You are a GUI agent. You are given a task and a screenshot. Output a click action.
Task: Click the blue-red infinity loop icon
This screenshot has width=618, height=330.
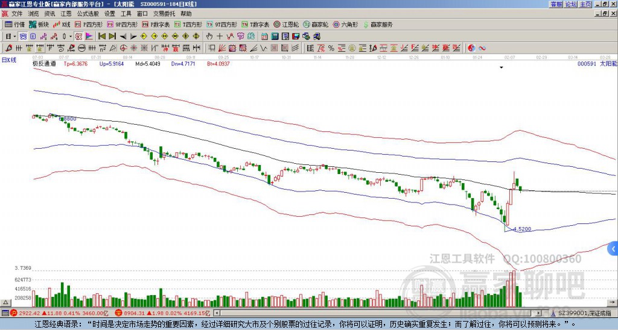pyautogui.click(x=482, y=48)
